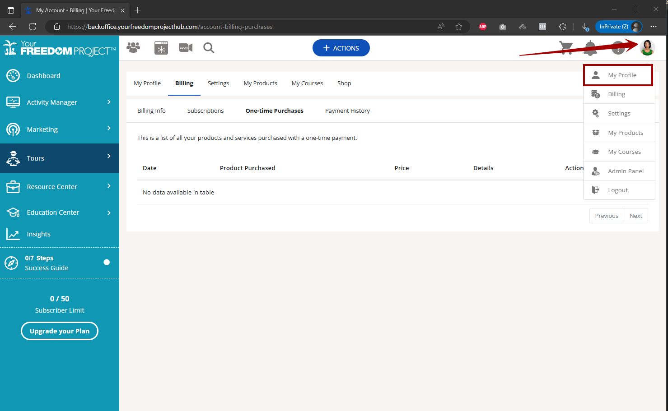Click the Upgrade your Plan button

[60, 331]
